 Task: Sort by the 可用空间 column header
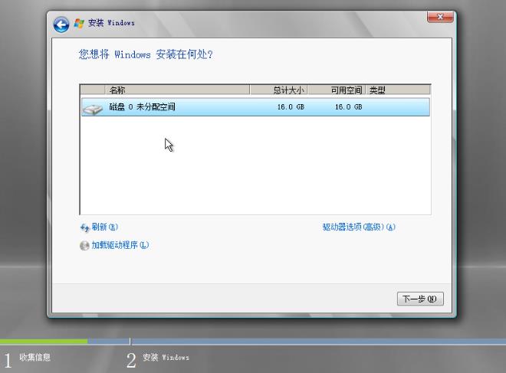[346, 90]
